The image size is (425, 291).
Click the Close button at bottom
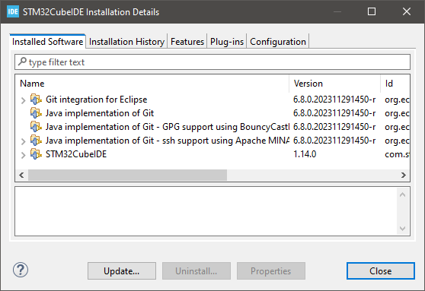pyautogui.click(x=381, y=271)
